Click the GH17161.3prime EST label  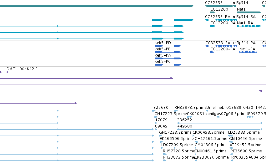[211, 139]
